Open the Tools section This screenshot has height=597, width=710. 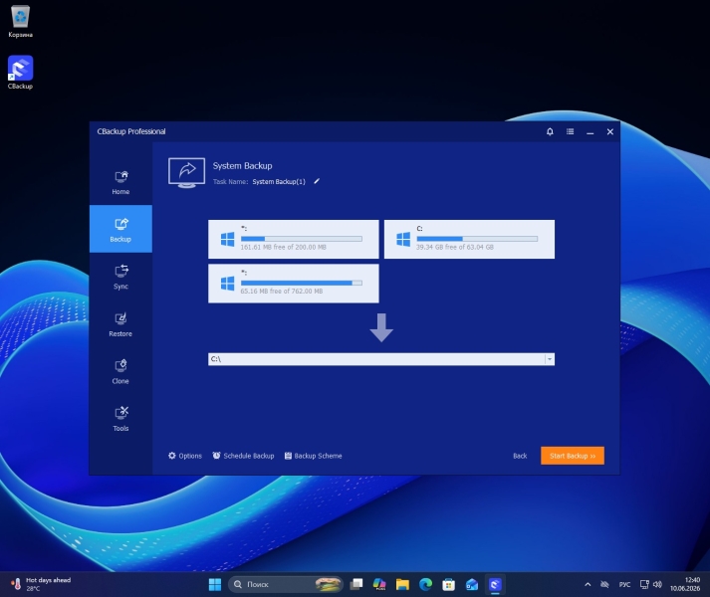pyautogui.click(x=120, y=419)
